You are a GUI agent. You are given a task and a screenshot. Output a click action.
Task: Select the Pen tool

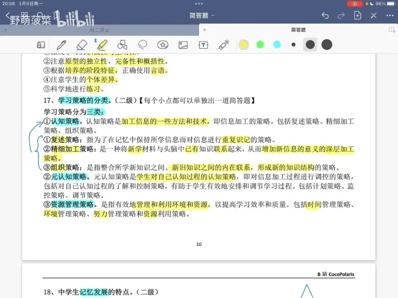click(x=61, y=45)
